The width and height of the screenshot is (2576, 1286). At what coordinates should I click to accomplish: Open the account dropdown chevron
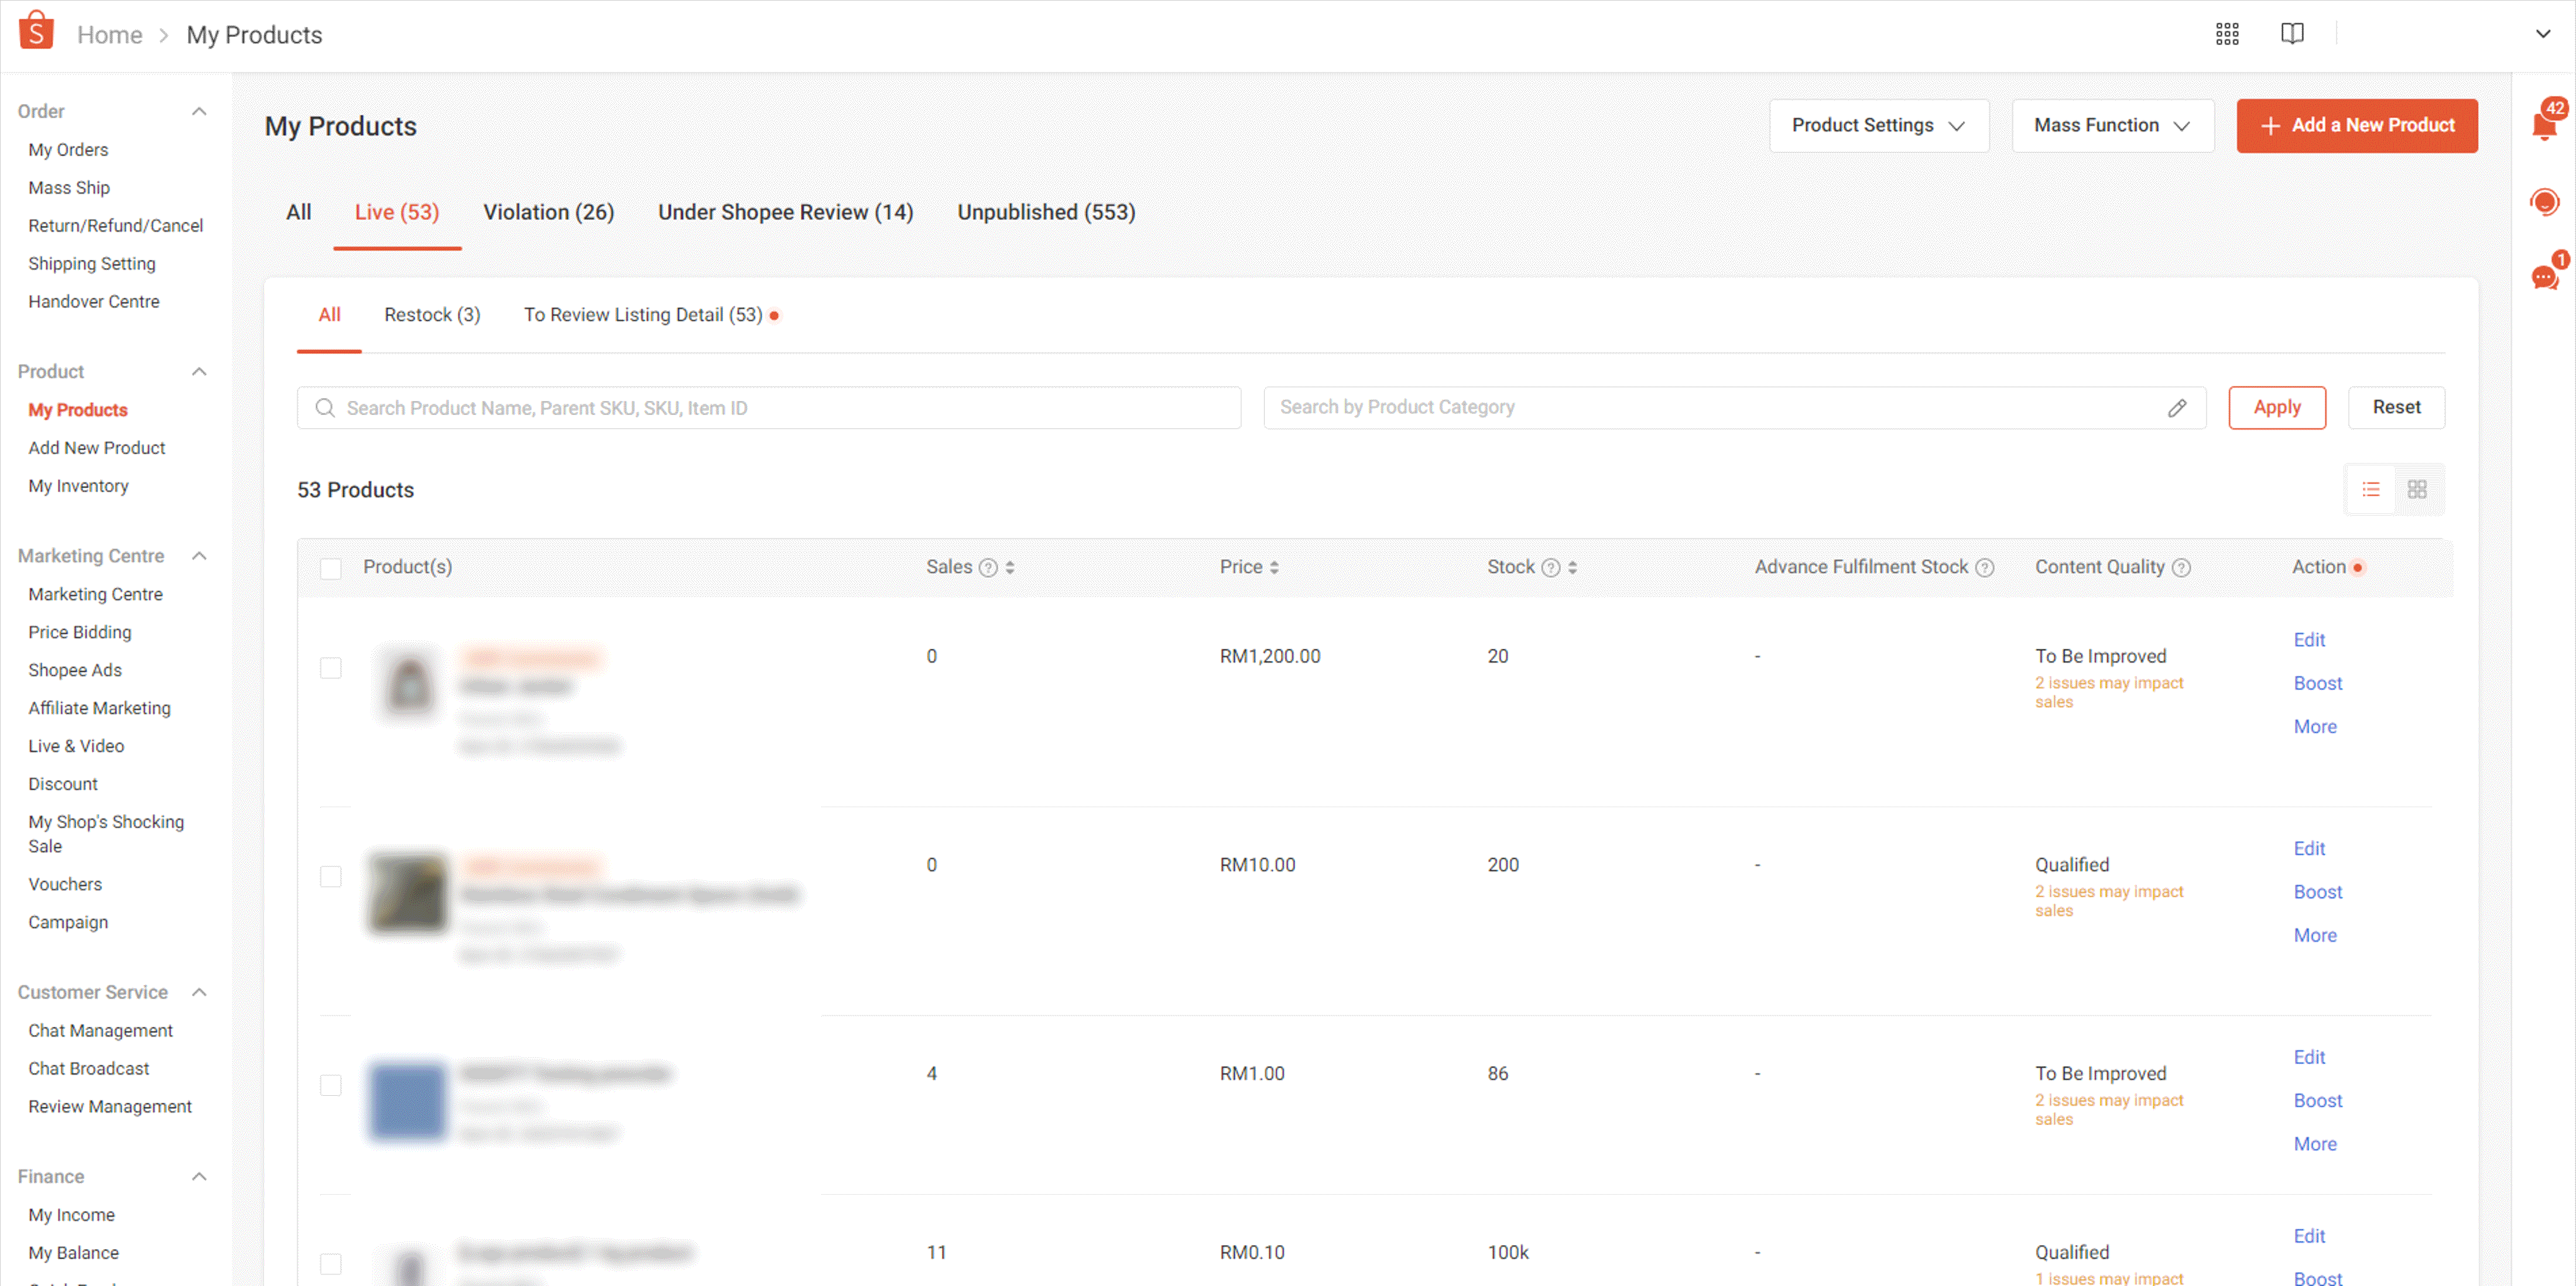2543,34
